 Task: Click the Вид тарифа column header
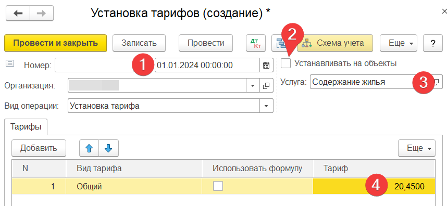point(134,169)
